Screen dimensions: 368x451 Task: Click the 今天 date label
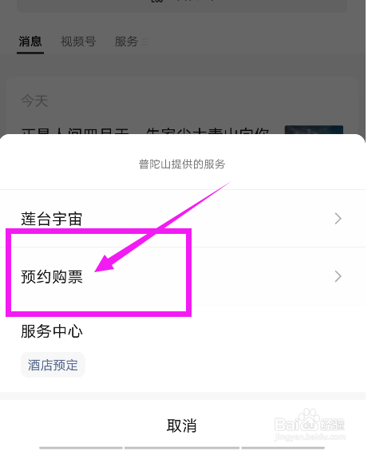click(34, 101)
